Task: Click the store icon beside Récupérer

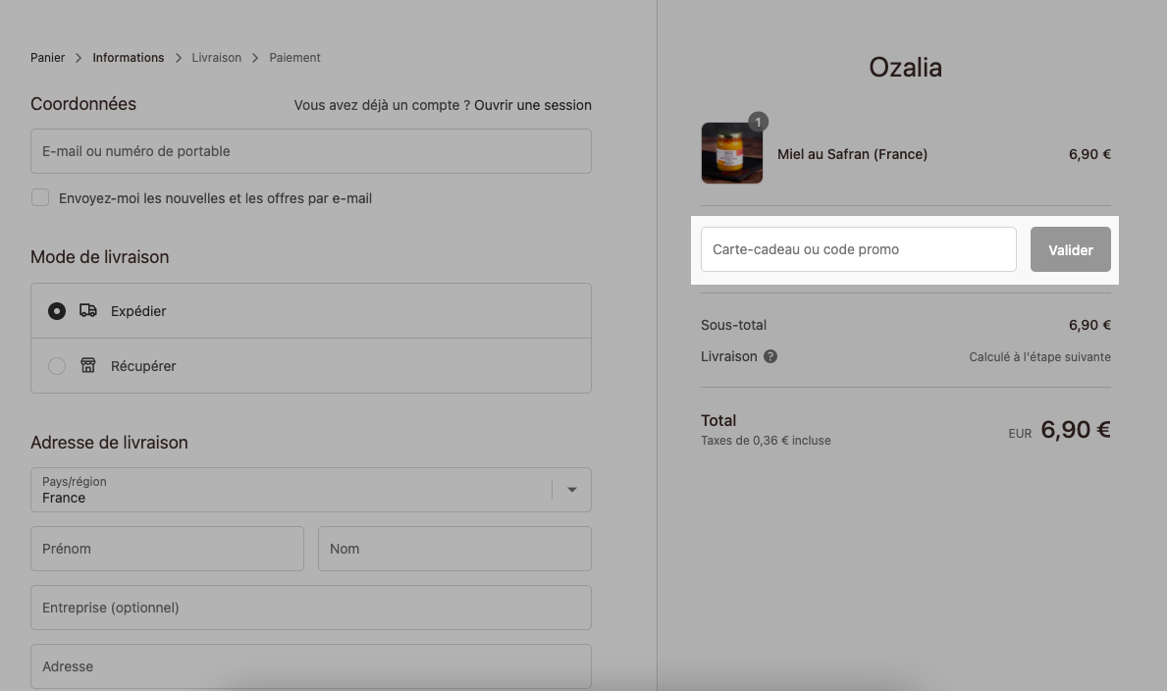Action: coord(87,365)
